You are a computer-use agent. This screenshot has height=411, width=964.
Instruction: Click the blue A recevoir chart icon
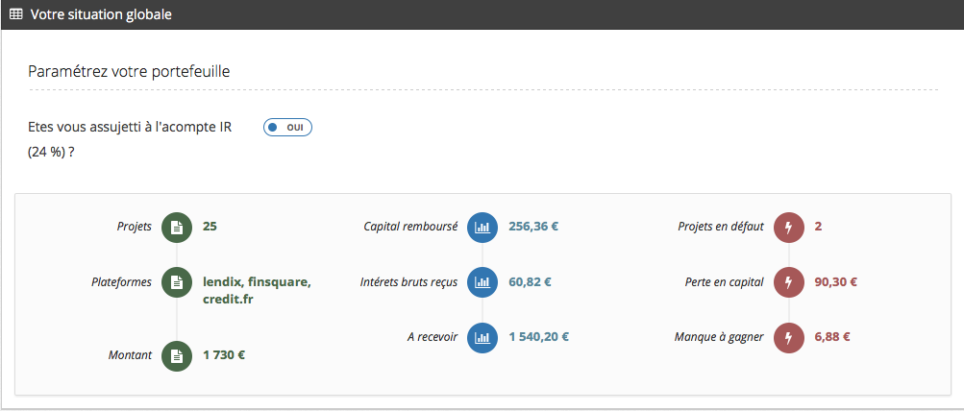coord(482,337)
